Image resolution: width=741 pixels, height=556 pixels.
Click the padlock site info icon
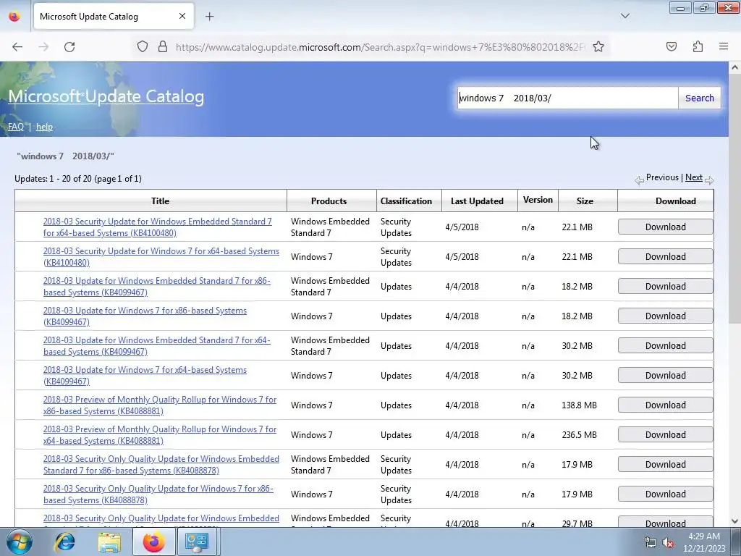163,47
